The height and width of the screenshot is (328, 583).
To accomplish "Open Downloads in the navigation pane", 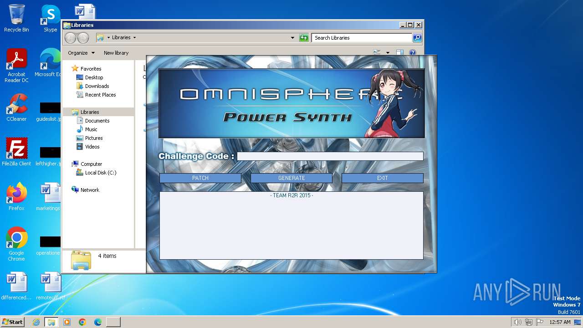I will coord(97,86).
